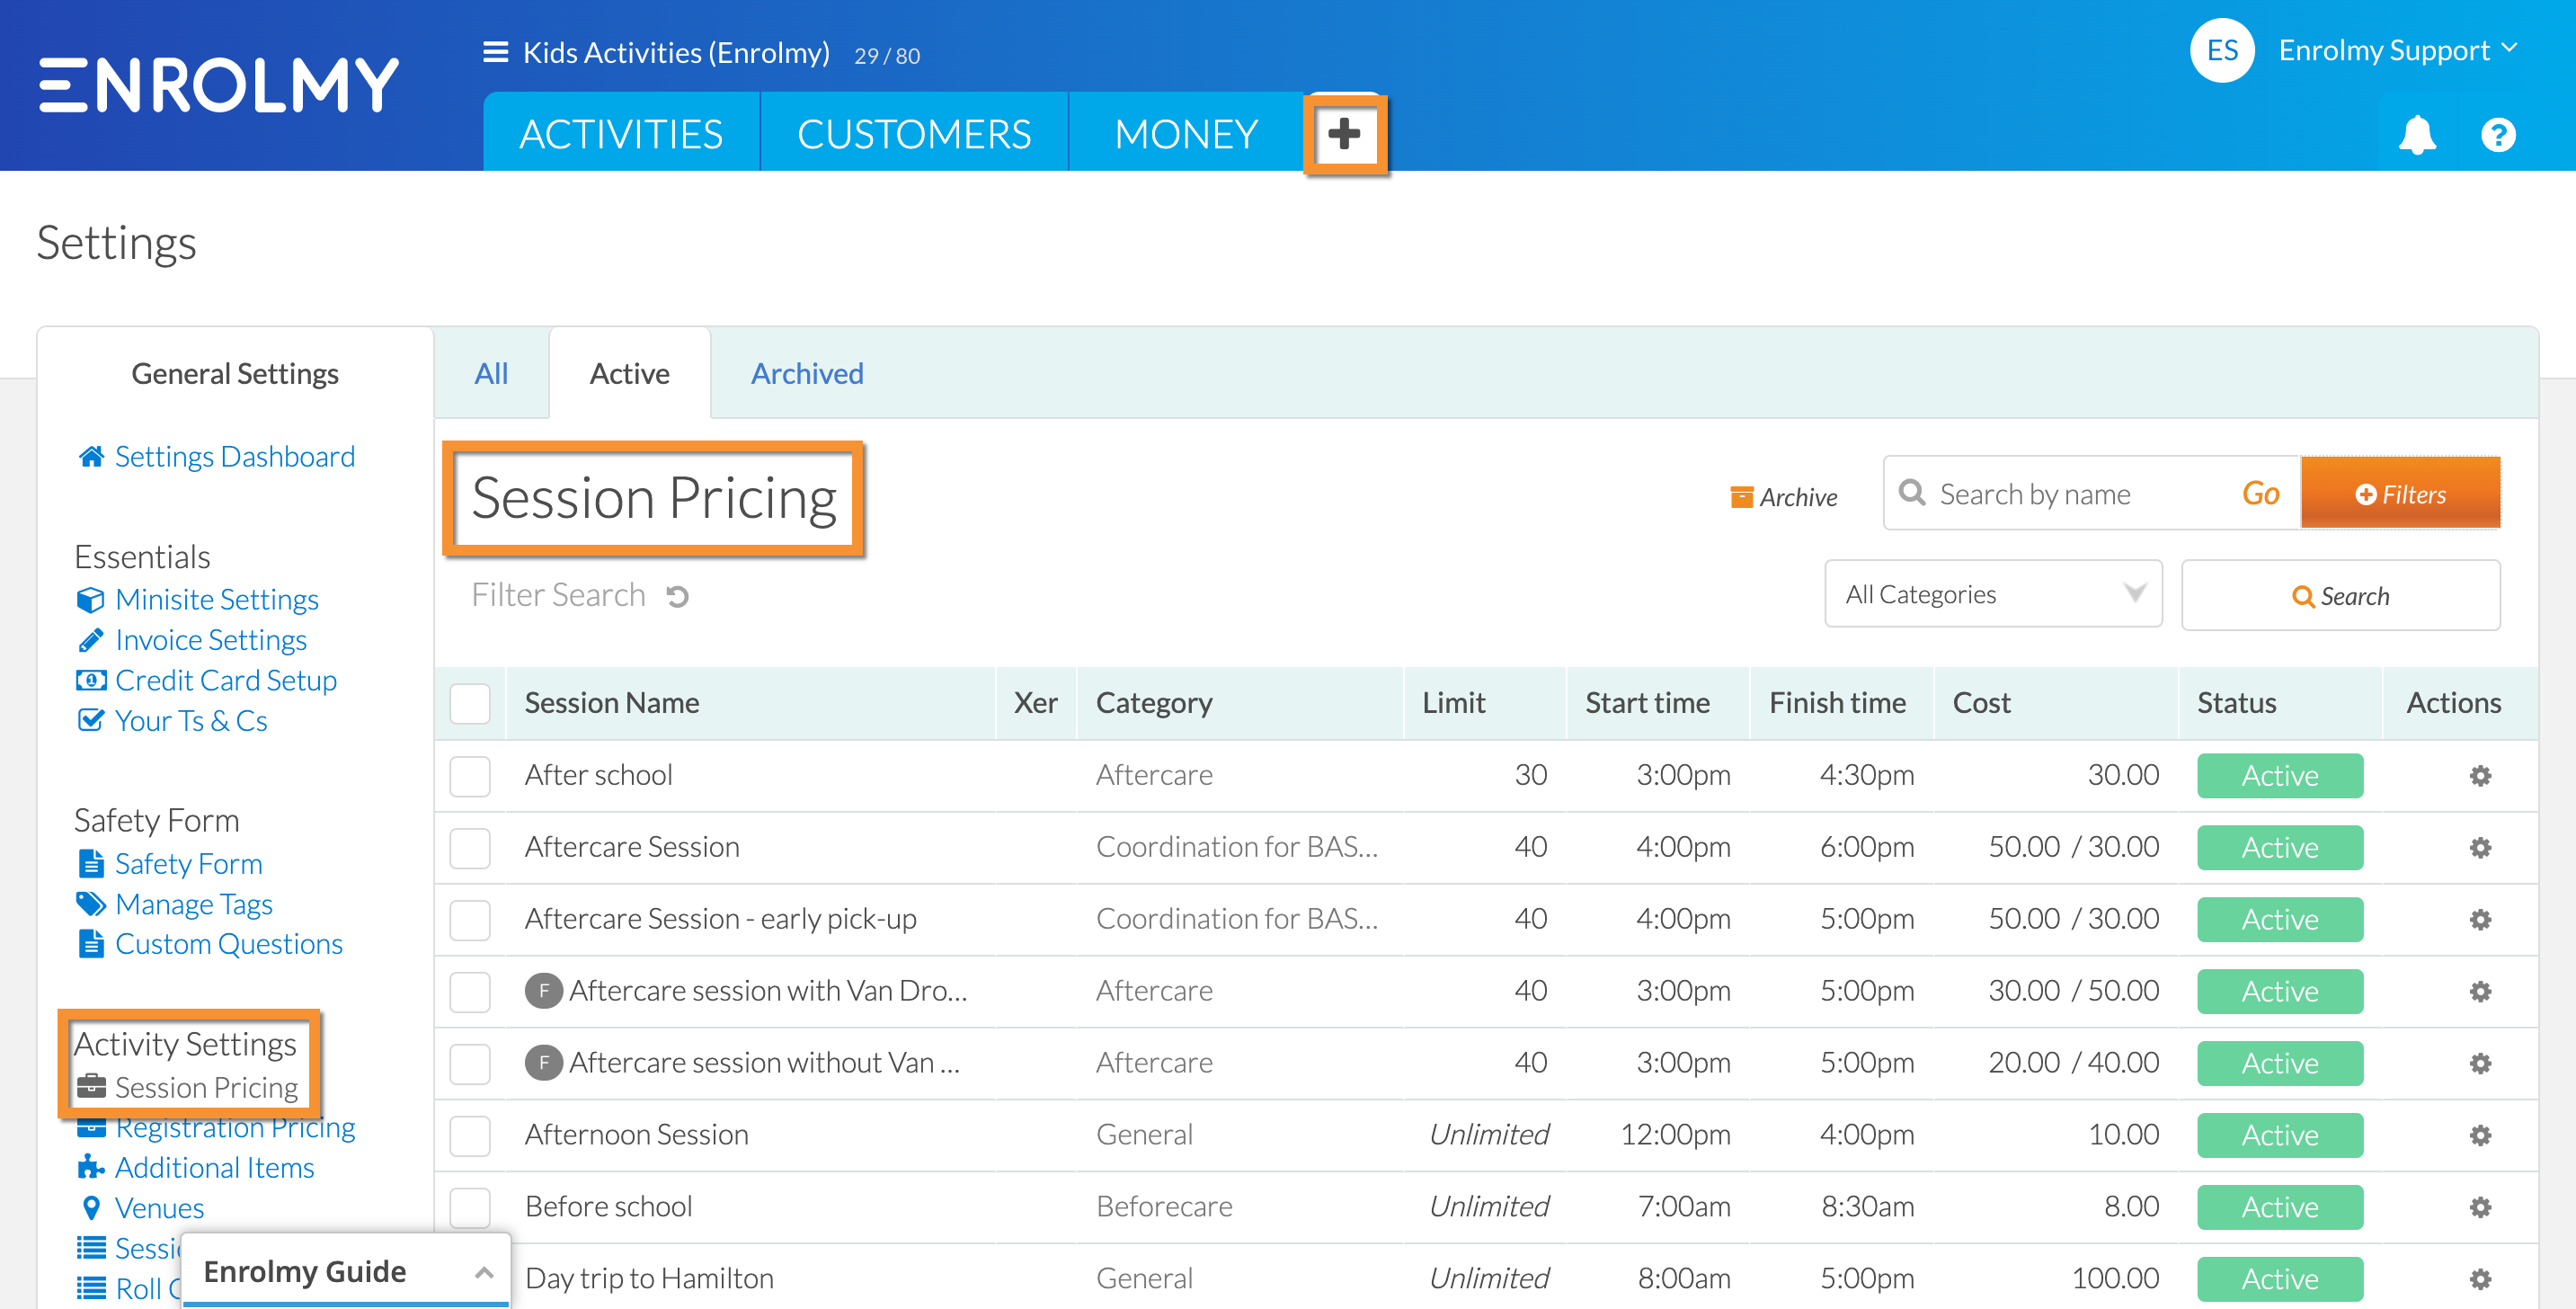Click the Active status badge for Before school
The width and height of the screenshot is (2576, 1309).
tap(2279, 1208)
